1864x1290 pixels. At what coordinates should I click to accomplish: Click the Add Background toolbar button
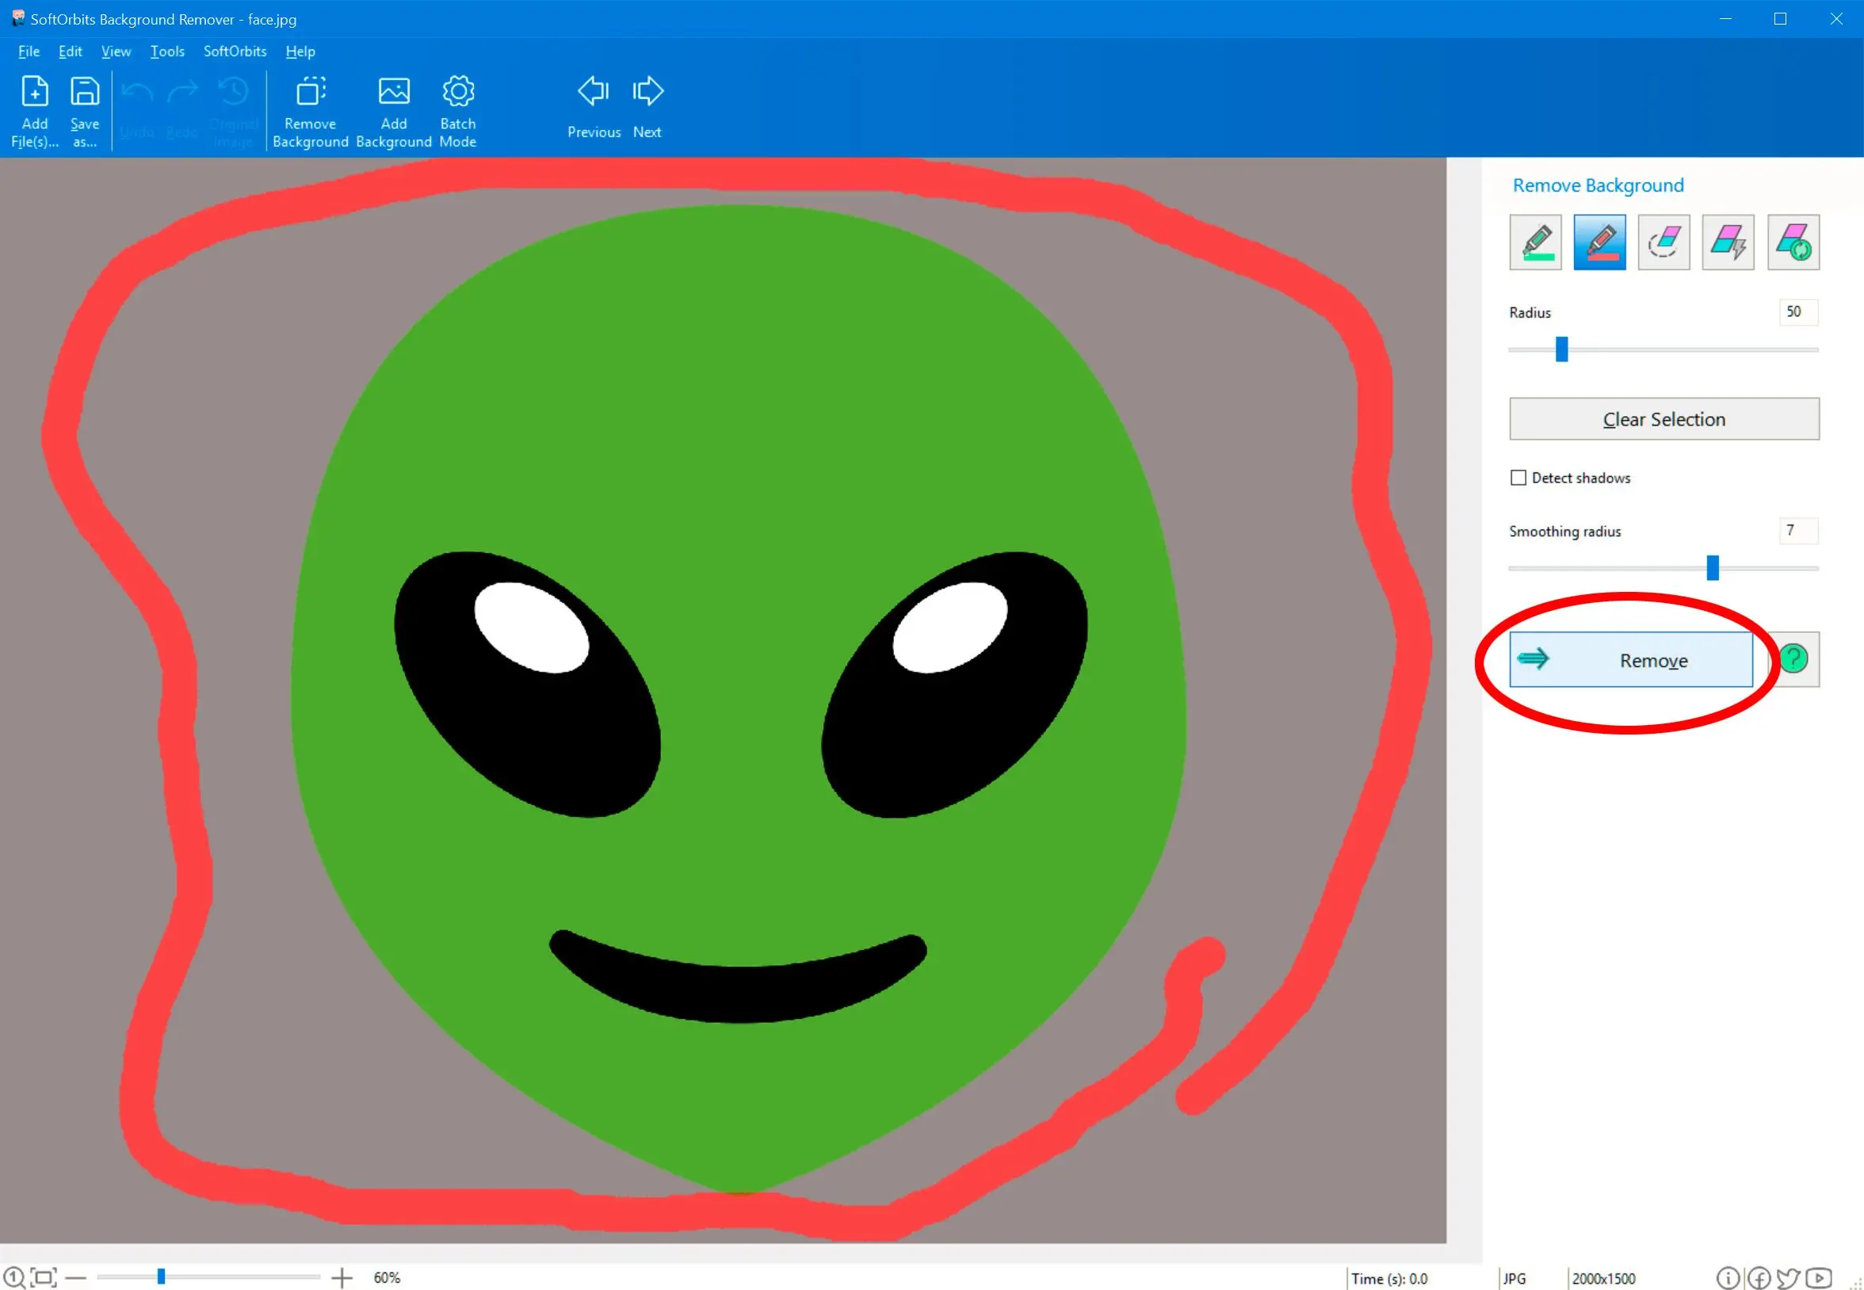pyautogui.click(x=391, y=108)
